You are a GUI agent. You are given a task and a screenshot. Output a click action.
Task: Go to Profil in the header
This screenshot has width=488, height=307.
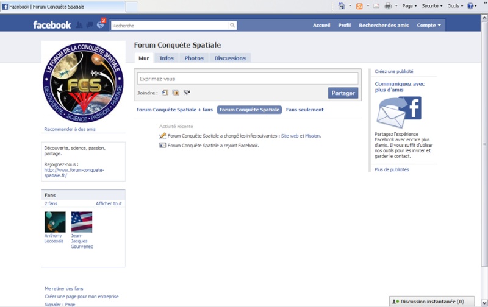(x=345, y=25)
